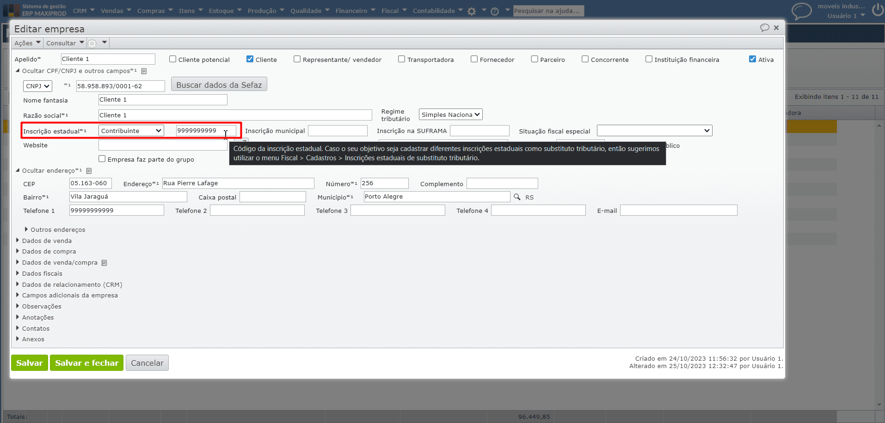Open the Regime tributário dropdown
885x423 pixels.
pos(451,115)
